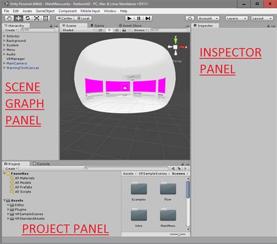Toggle Local handle rotation
Image resolution: width=277 pixels, height=244 pixels.
click(83, 18)
